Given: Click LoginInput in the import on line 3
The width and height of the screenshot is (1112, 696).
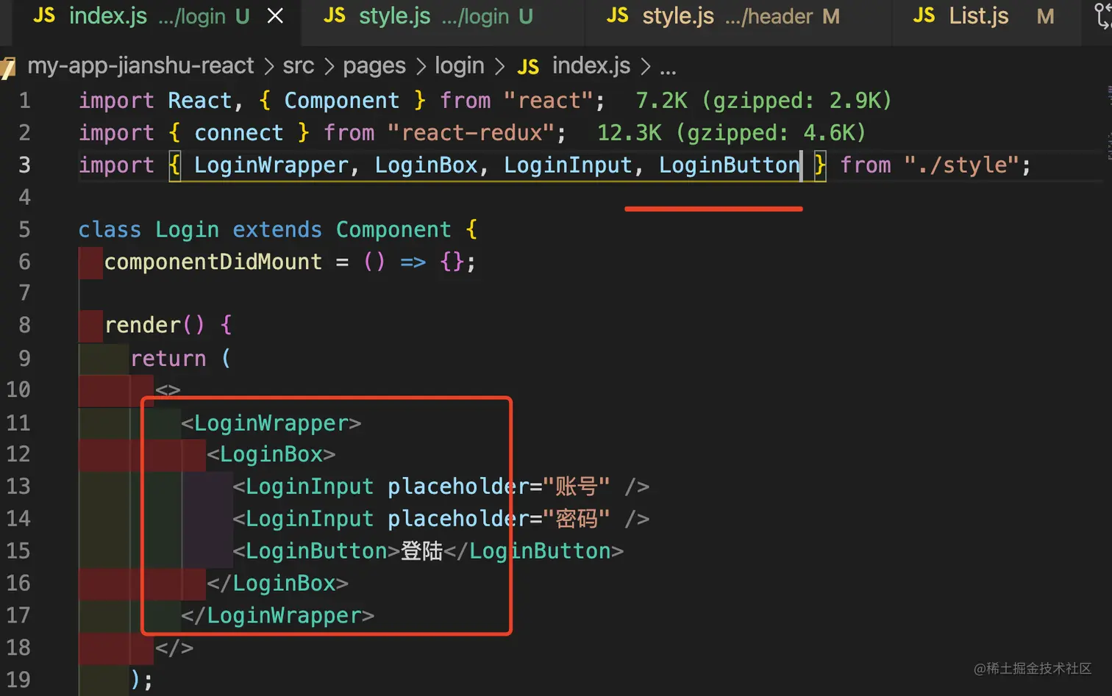Looking at the screenshot, I should [x=568, y=165].
